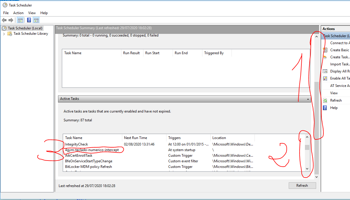
Task: Select the 4gym-teclado-numerico-intercept task row
Action: click(x=92, y=150)
